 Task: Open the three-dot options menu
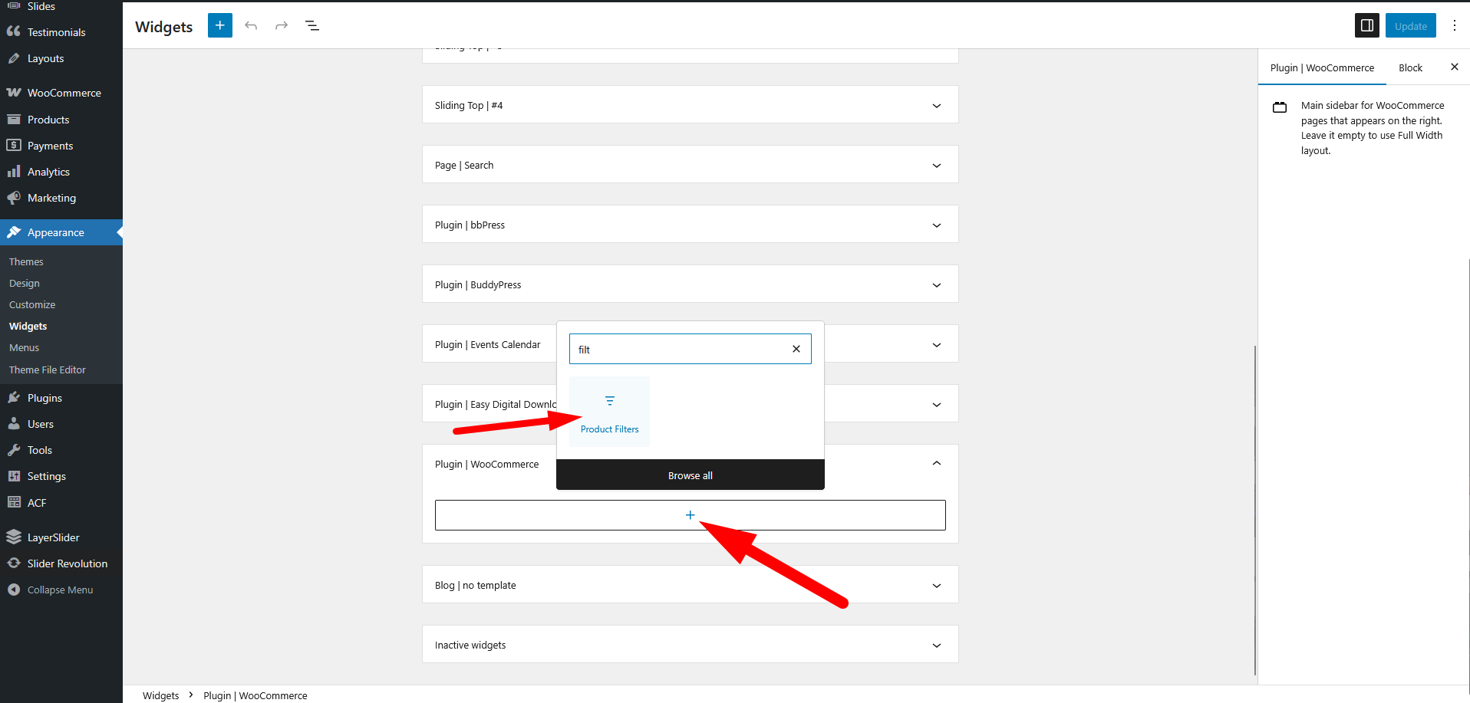point(1455,25)
